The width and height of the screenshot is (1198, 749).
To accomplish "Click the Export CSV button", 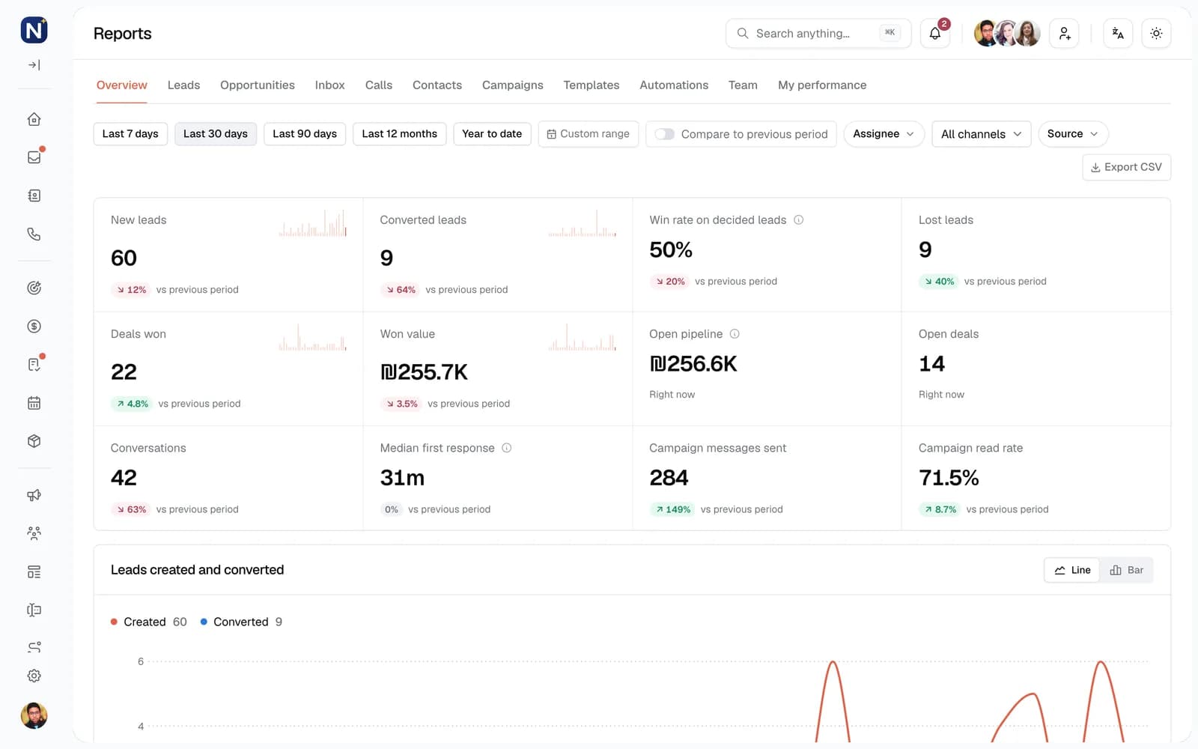I will pos(1126,167).
